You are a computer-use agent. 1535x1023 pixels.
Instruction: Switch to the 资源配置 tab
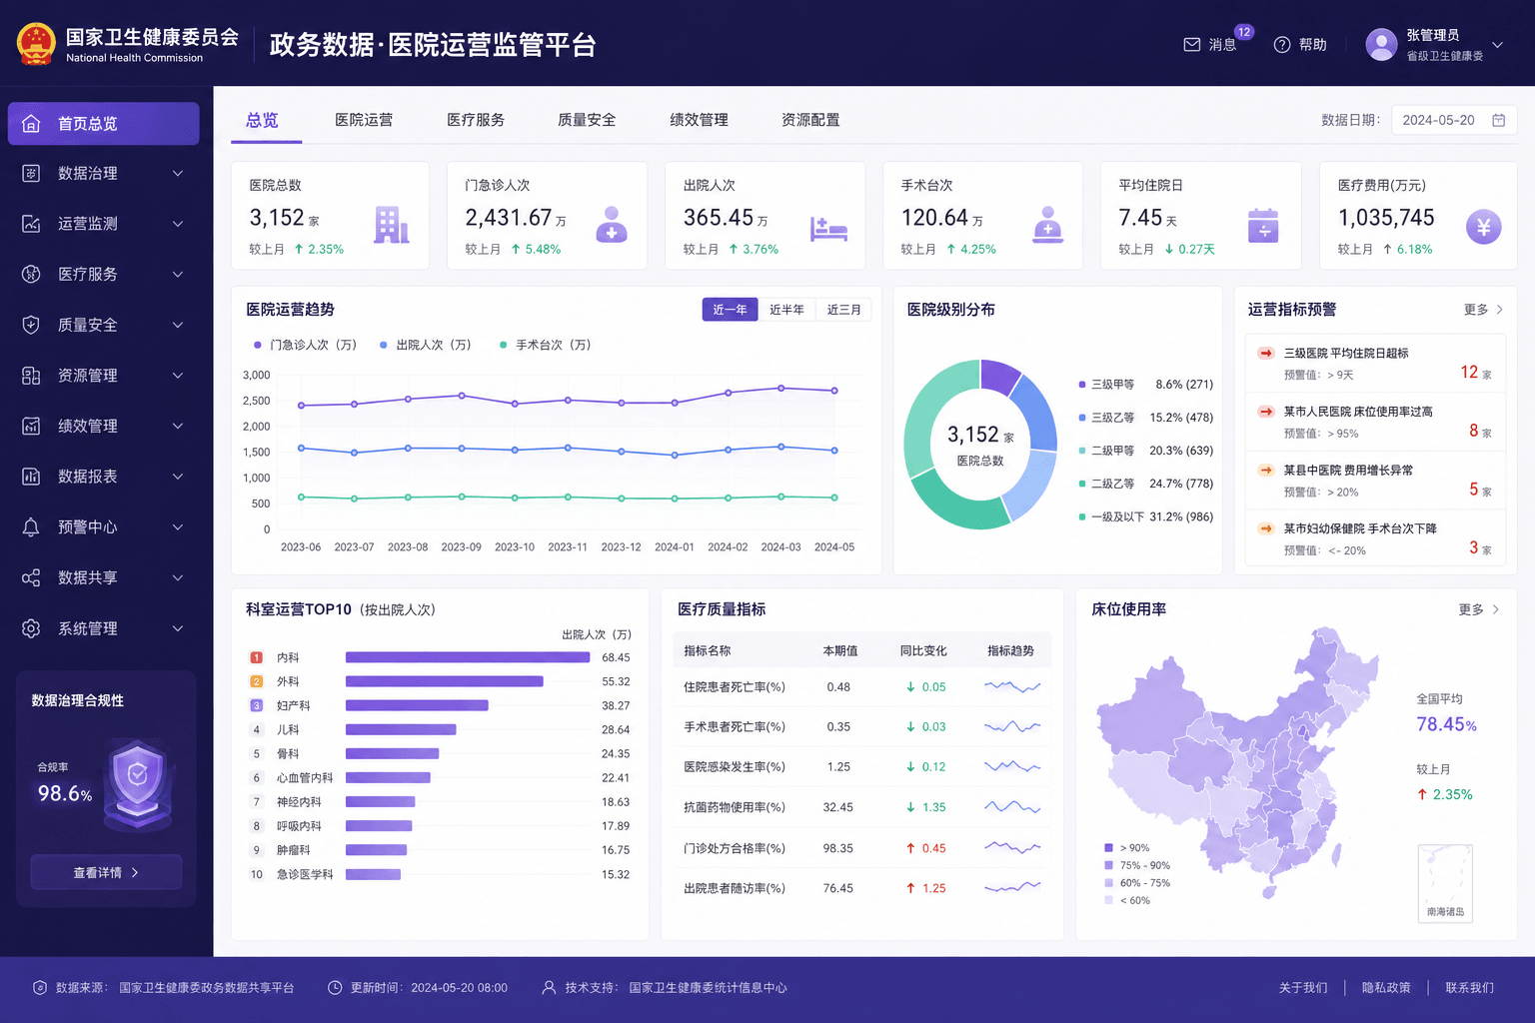tap(810, 120)
